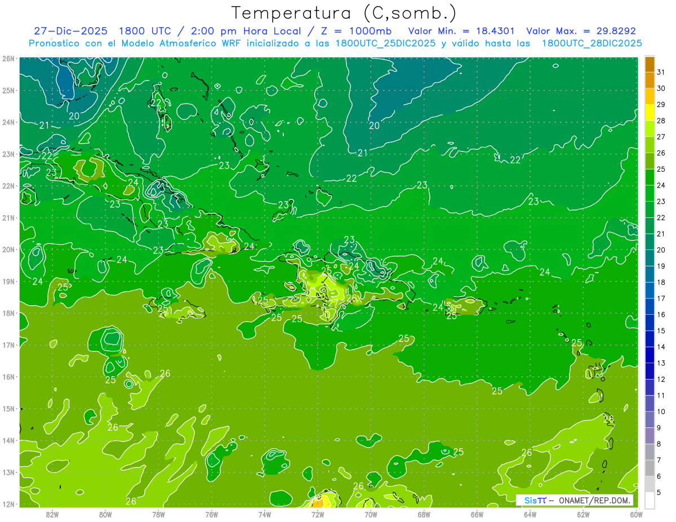
Task: Click the 62W longitude axis label
Action: pos(583,514)
